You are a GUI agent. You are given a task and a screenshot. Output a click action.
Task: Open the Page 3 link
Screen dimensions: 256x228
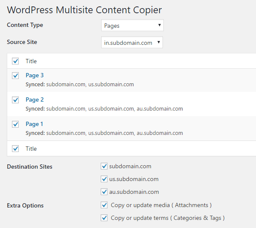click(35, 75)
